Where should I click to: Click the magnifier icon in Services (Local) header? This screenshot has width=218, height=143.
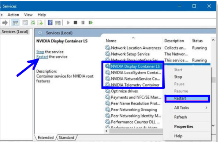tap(40, 33)
